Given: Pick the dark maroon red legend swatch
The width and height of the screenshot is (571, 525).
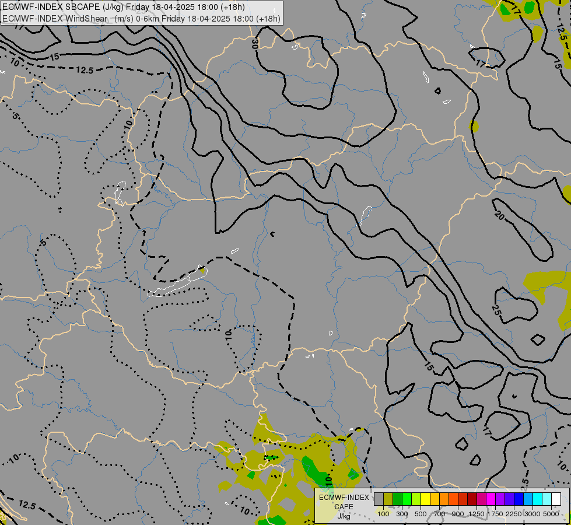Looking at the screenshot, I should [472, 499].
